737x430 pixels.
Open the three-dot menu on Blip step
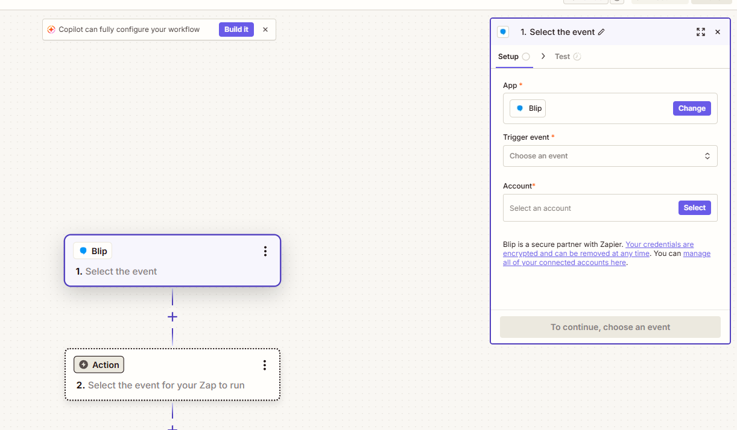point(265,251)
